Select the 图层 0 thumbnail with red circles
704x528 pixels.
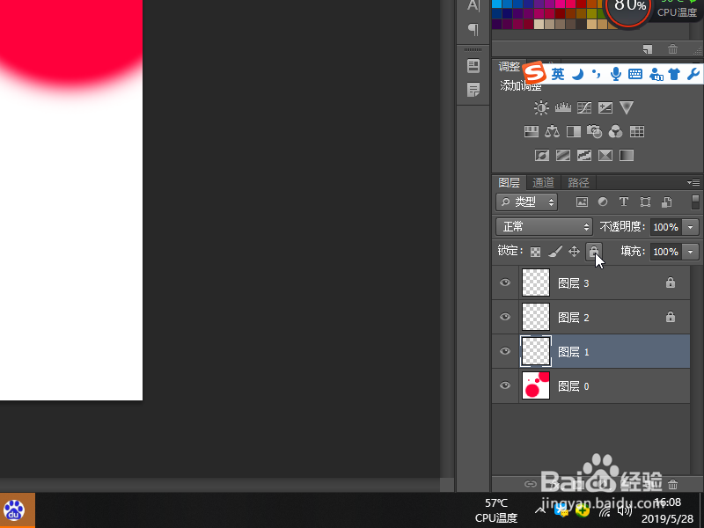[x=536, y=385]
